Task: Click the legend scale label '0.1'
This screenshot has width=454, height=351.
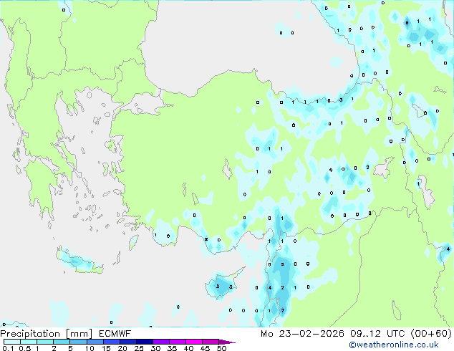Action: 8,348
